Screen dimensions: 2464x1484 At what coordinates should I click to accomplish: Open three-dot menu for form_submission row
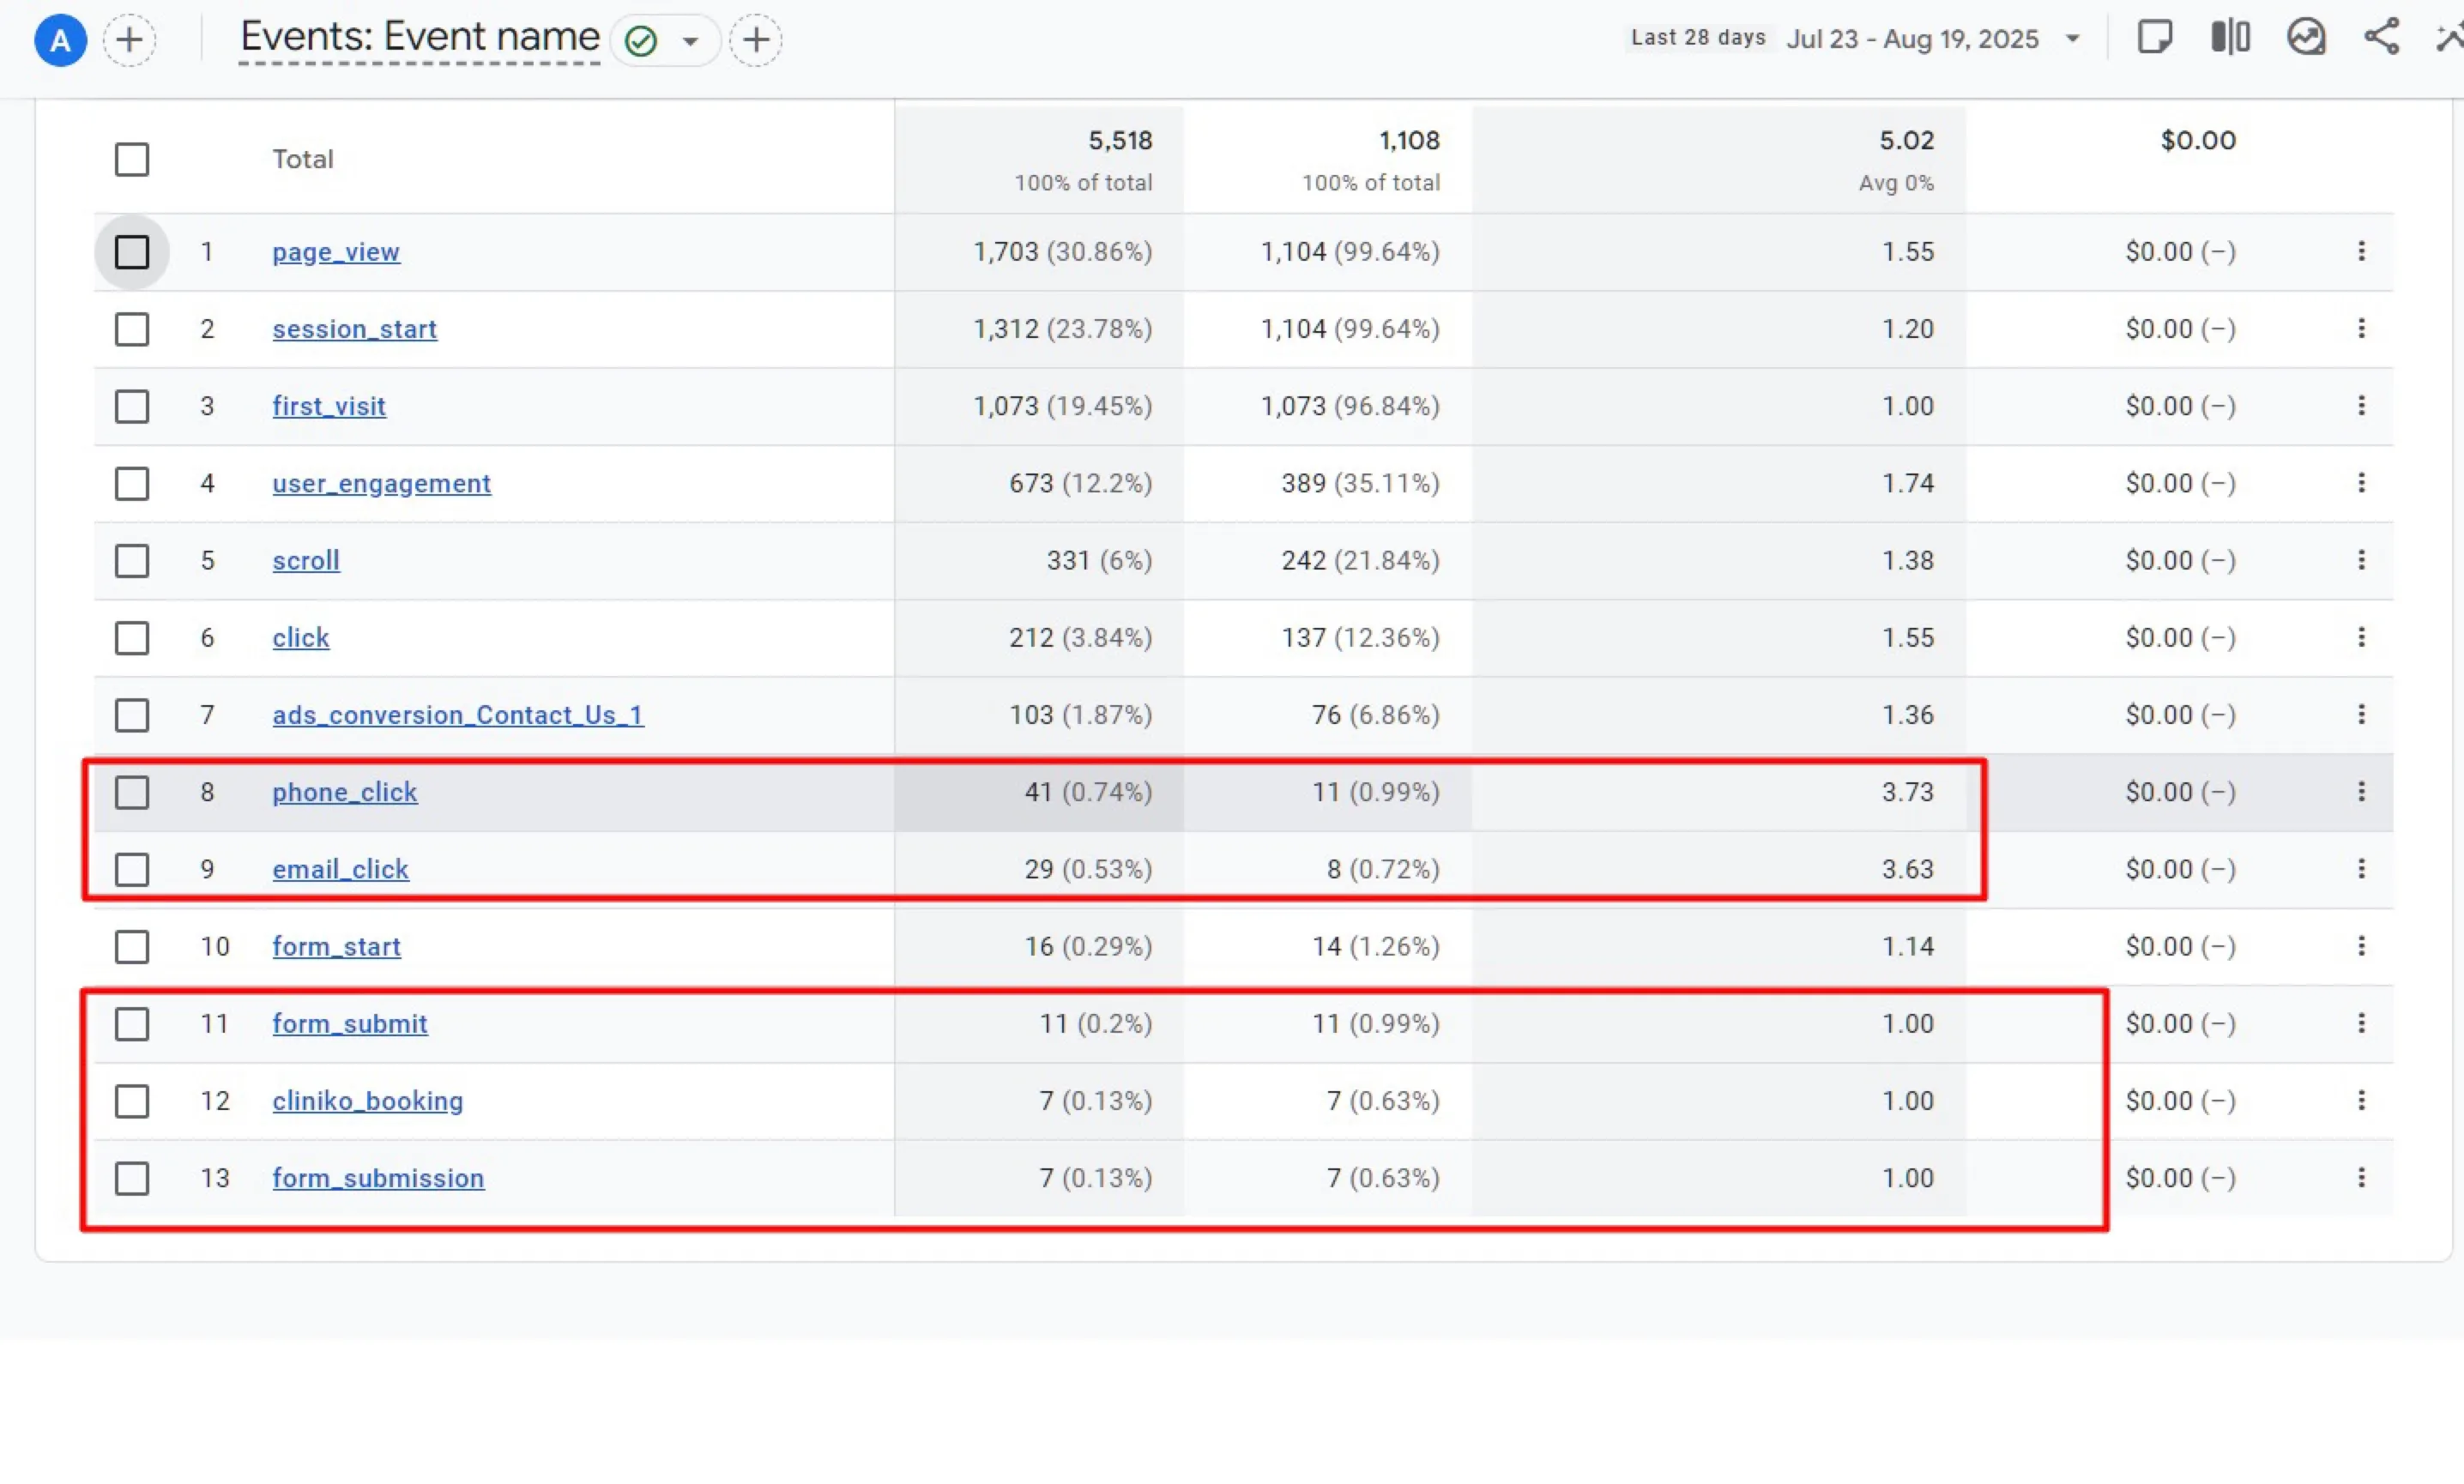coord(2361,1178)
